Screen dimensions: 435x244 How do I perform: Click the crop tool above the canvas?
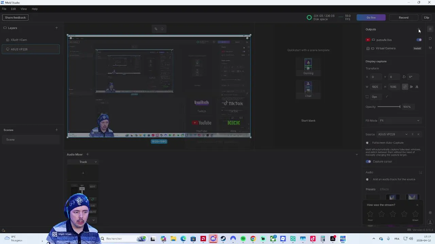pos(156,29)
